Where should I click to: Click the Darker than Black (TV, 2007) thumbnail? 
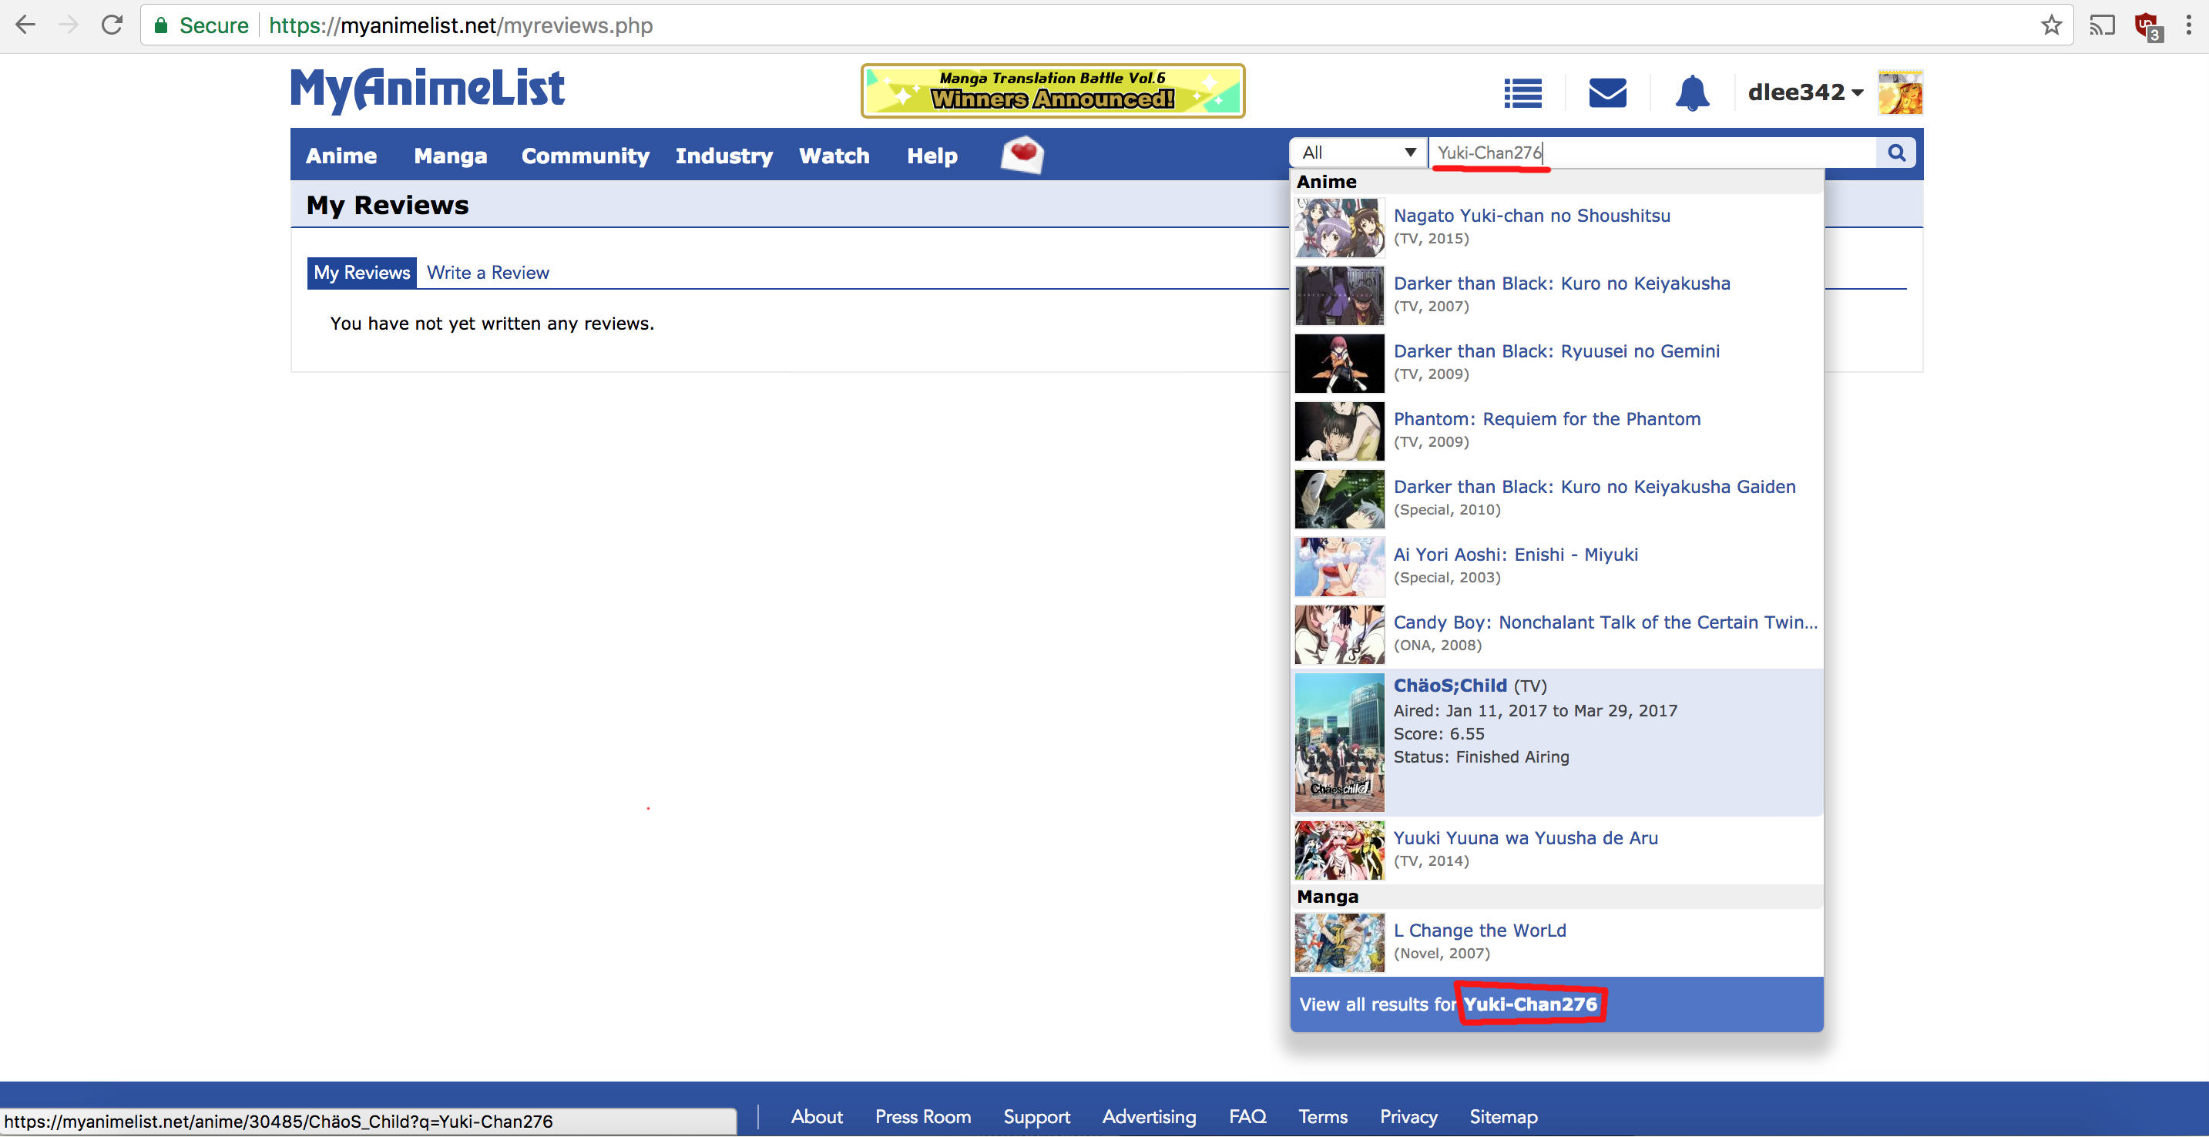pyautogui.click(x=1339, y=296)
